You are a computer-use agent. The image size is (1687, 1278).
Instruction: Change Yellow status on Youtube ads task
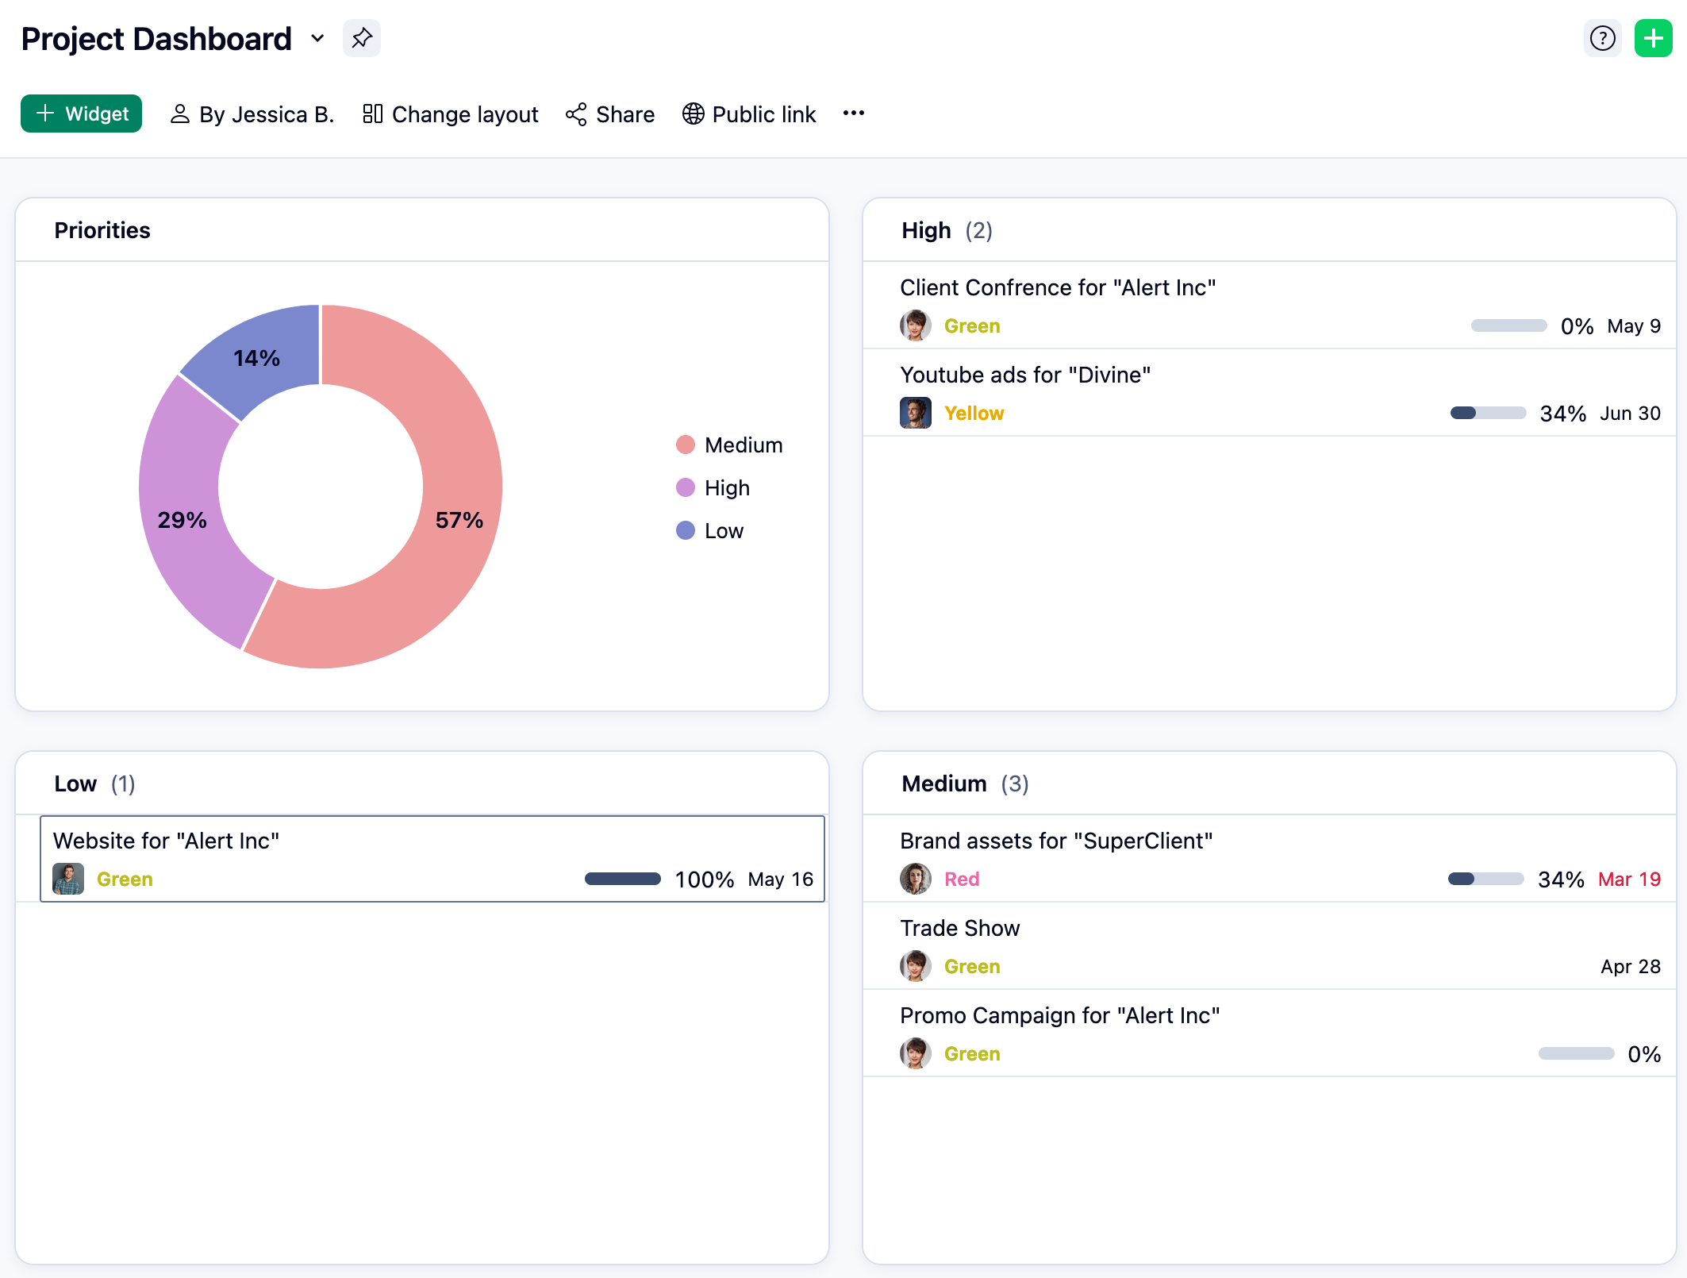(974, 413)
